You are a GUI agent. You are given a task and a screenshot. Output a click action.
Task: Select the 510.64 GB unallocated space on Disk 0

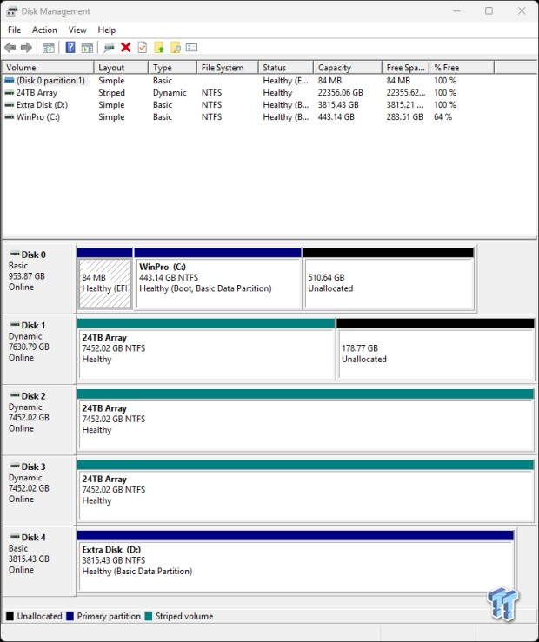coord(389,279)
